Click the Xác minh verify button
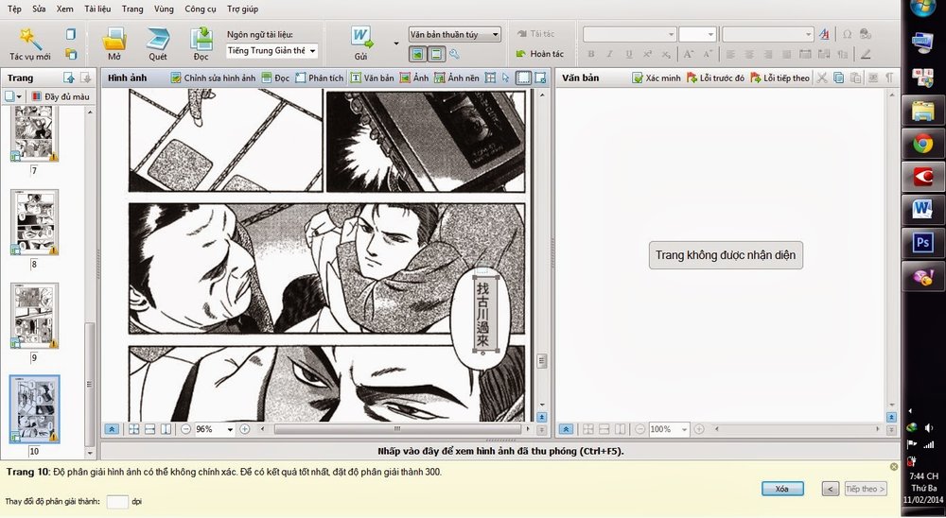 click(657, 78)
